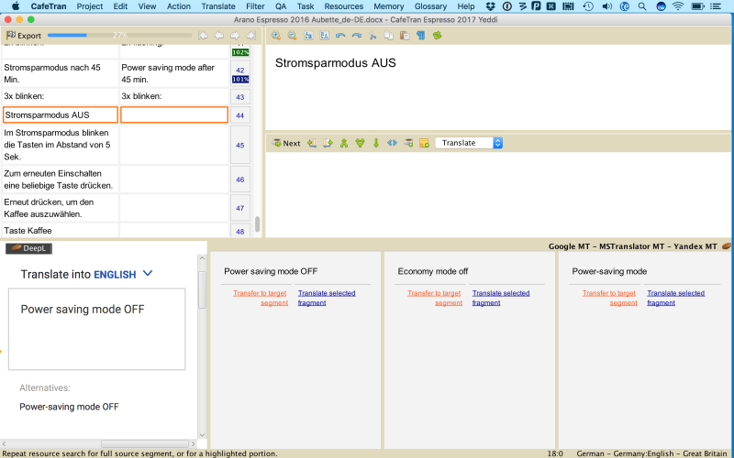Click the Spotlight search icon in menu bar
The width and height of the screenshot is (734, 458).
[x=642, y=6]
